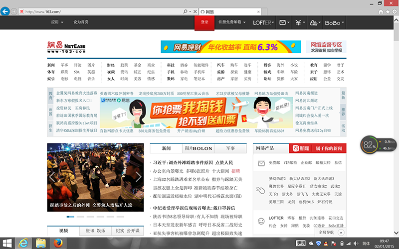Open the 梦幻西游2 game link
The width and height of the screenshot is (399, 249).
(277, 179)
